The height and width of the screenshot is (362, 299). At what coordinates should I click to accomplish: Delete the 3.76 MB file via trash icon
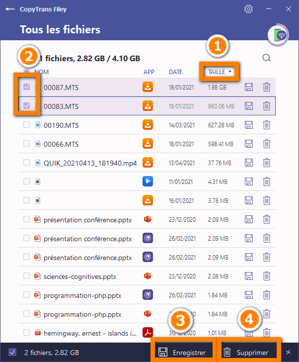[x=267, y=200]
